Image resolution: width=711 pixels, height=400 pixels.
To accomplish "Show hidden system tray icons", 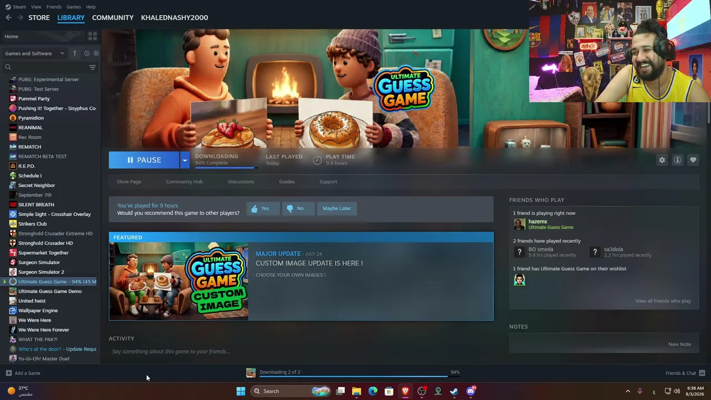I will click(628, 391).
